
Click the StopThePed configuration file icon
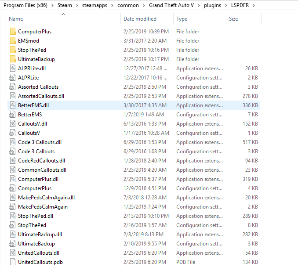coord(12,225)
